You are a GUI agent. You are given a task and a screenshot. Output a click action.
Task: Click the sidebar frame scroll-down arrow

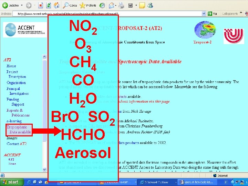pyautogui.click(x=44, y=169)
